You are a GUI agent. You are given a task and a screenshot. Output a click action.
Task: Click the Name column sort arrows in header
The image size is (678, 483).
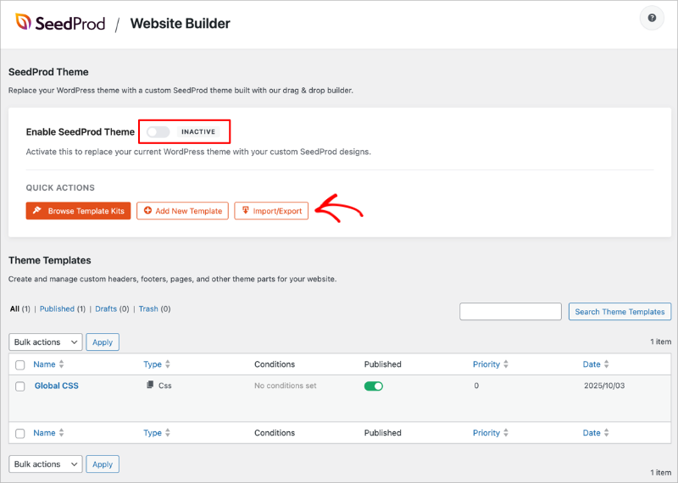click(62, 364)
